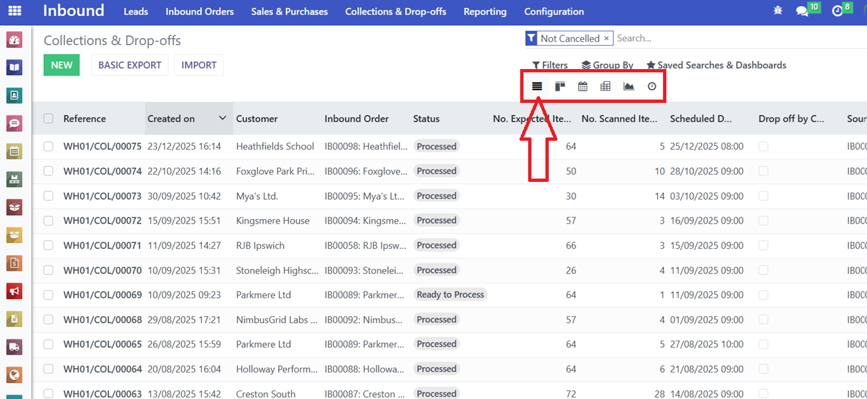Open the Calendar view icon
The width and height of the screenshot is (867, 399).
point(583,86)
